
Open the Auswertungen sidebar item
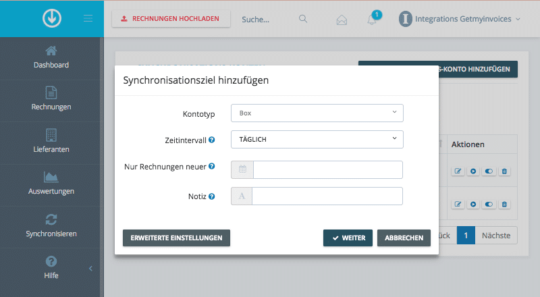pos(51,184)
